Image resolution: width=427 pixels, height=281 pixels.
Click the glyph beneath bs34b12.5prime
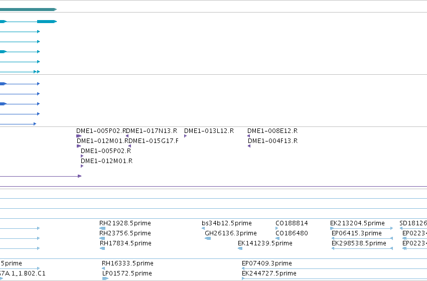(203, 228)
